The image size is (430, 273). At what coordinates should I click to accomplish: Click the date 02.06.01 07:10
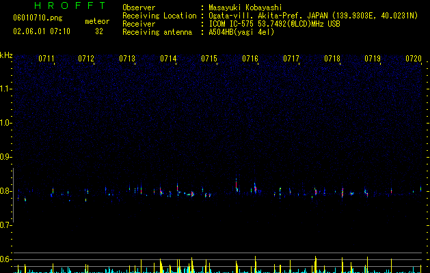[42, 31]
